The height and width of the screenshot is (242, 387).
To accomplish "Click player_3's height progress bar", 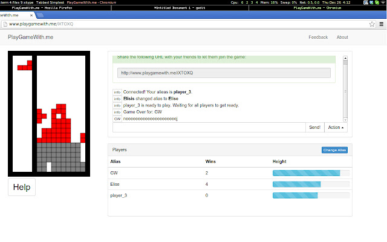I will 311,195.
